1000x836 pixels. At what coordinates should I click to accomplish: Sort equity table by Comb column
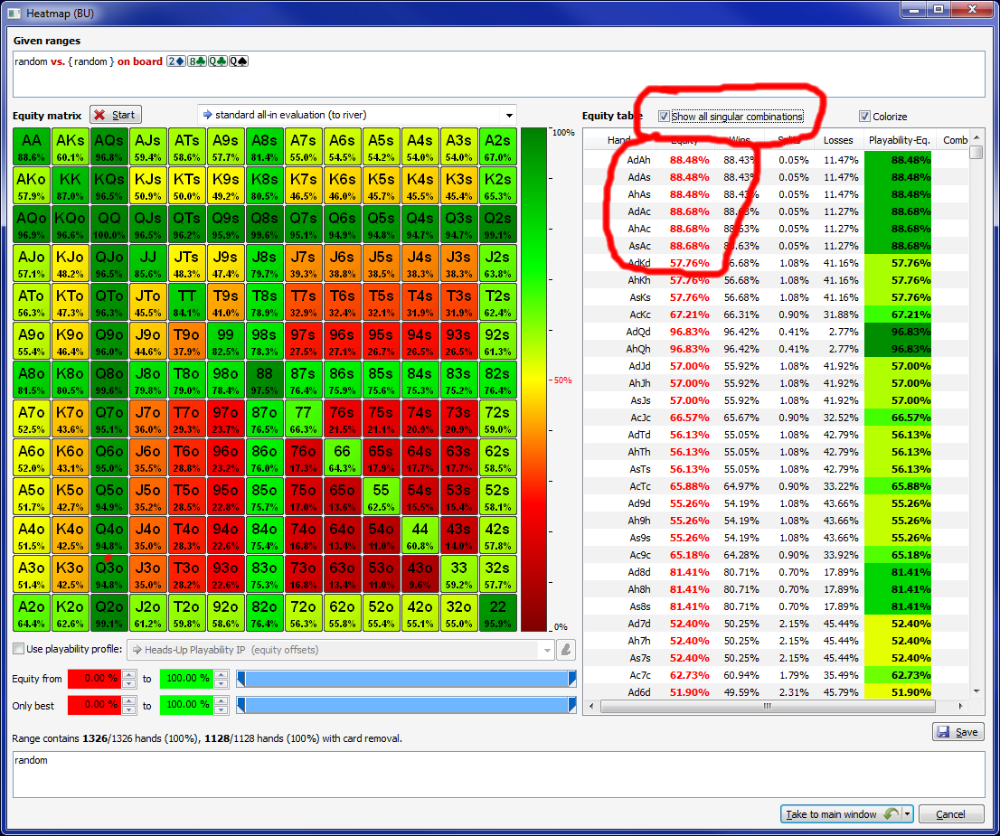click(955, 140)
